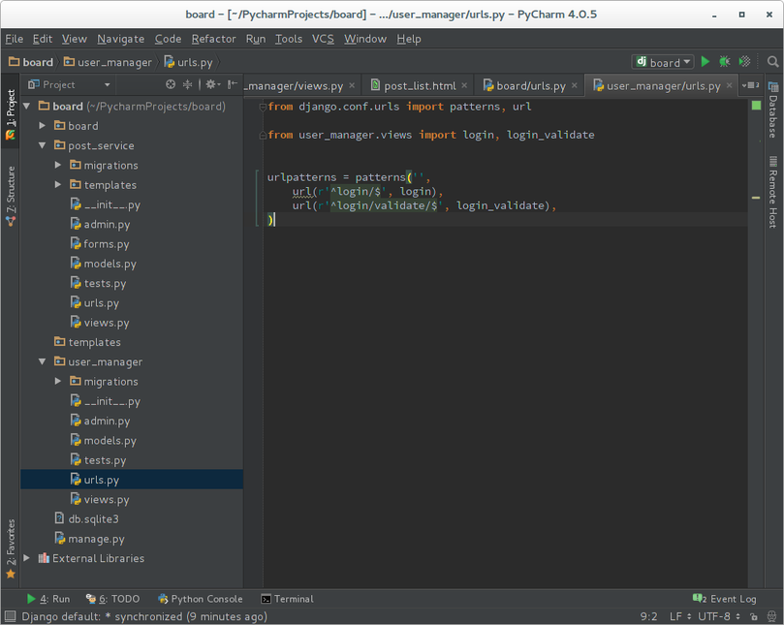784x625 pixels.
Task: Select forms.py in post_service
Action: [x=100, y=243]
